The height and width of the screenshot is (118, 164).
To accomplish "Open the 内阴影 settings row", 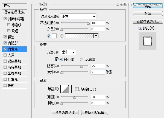I will point(14,43).
